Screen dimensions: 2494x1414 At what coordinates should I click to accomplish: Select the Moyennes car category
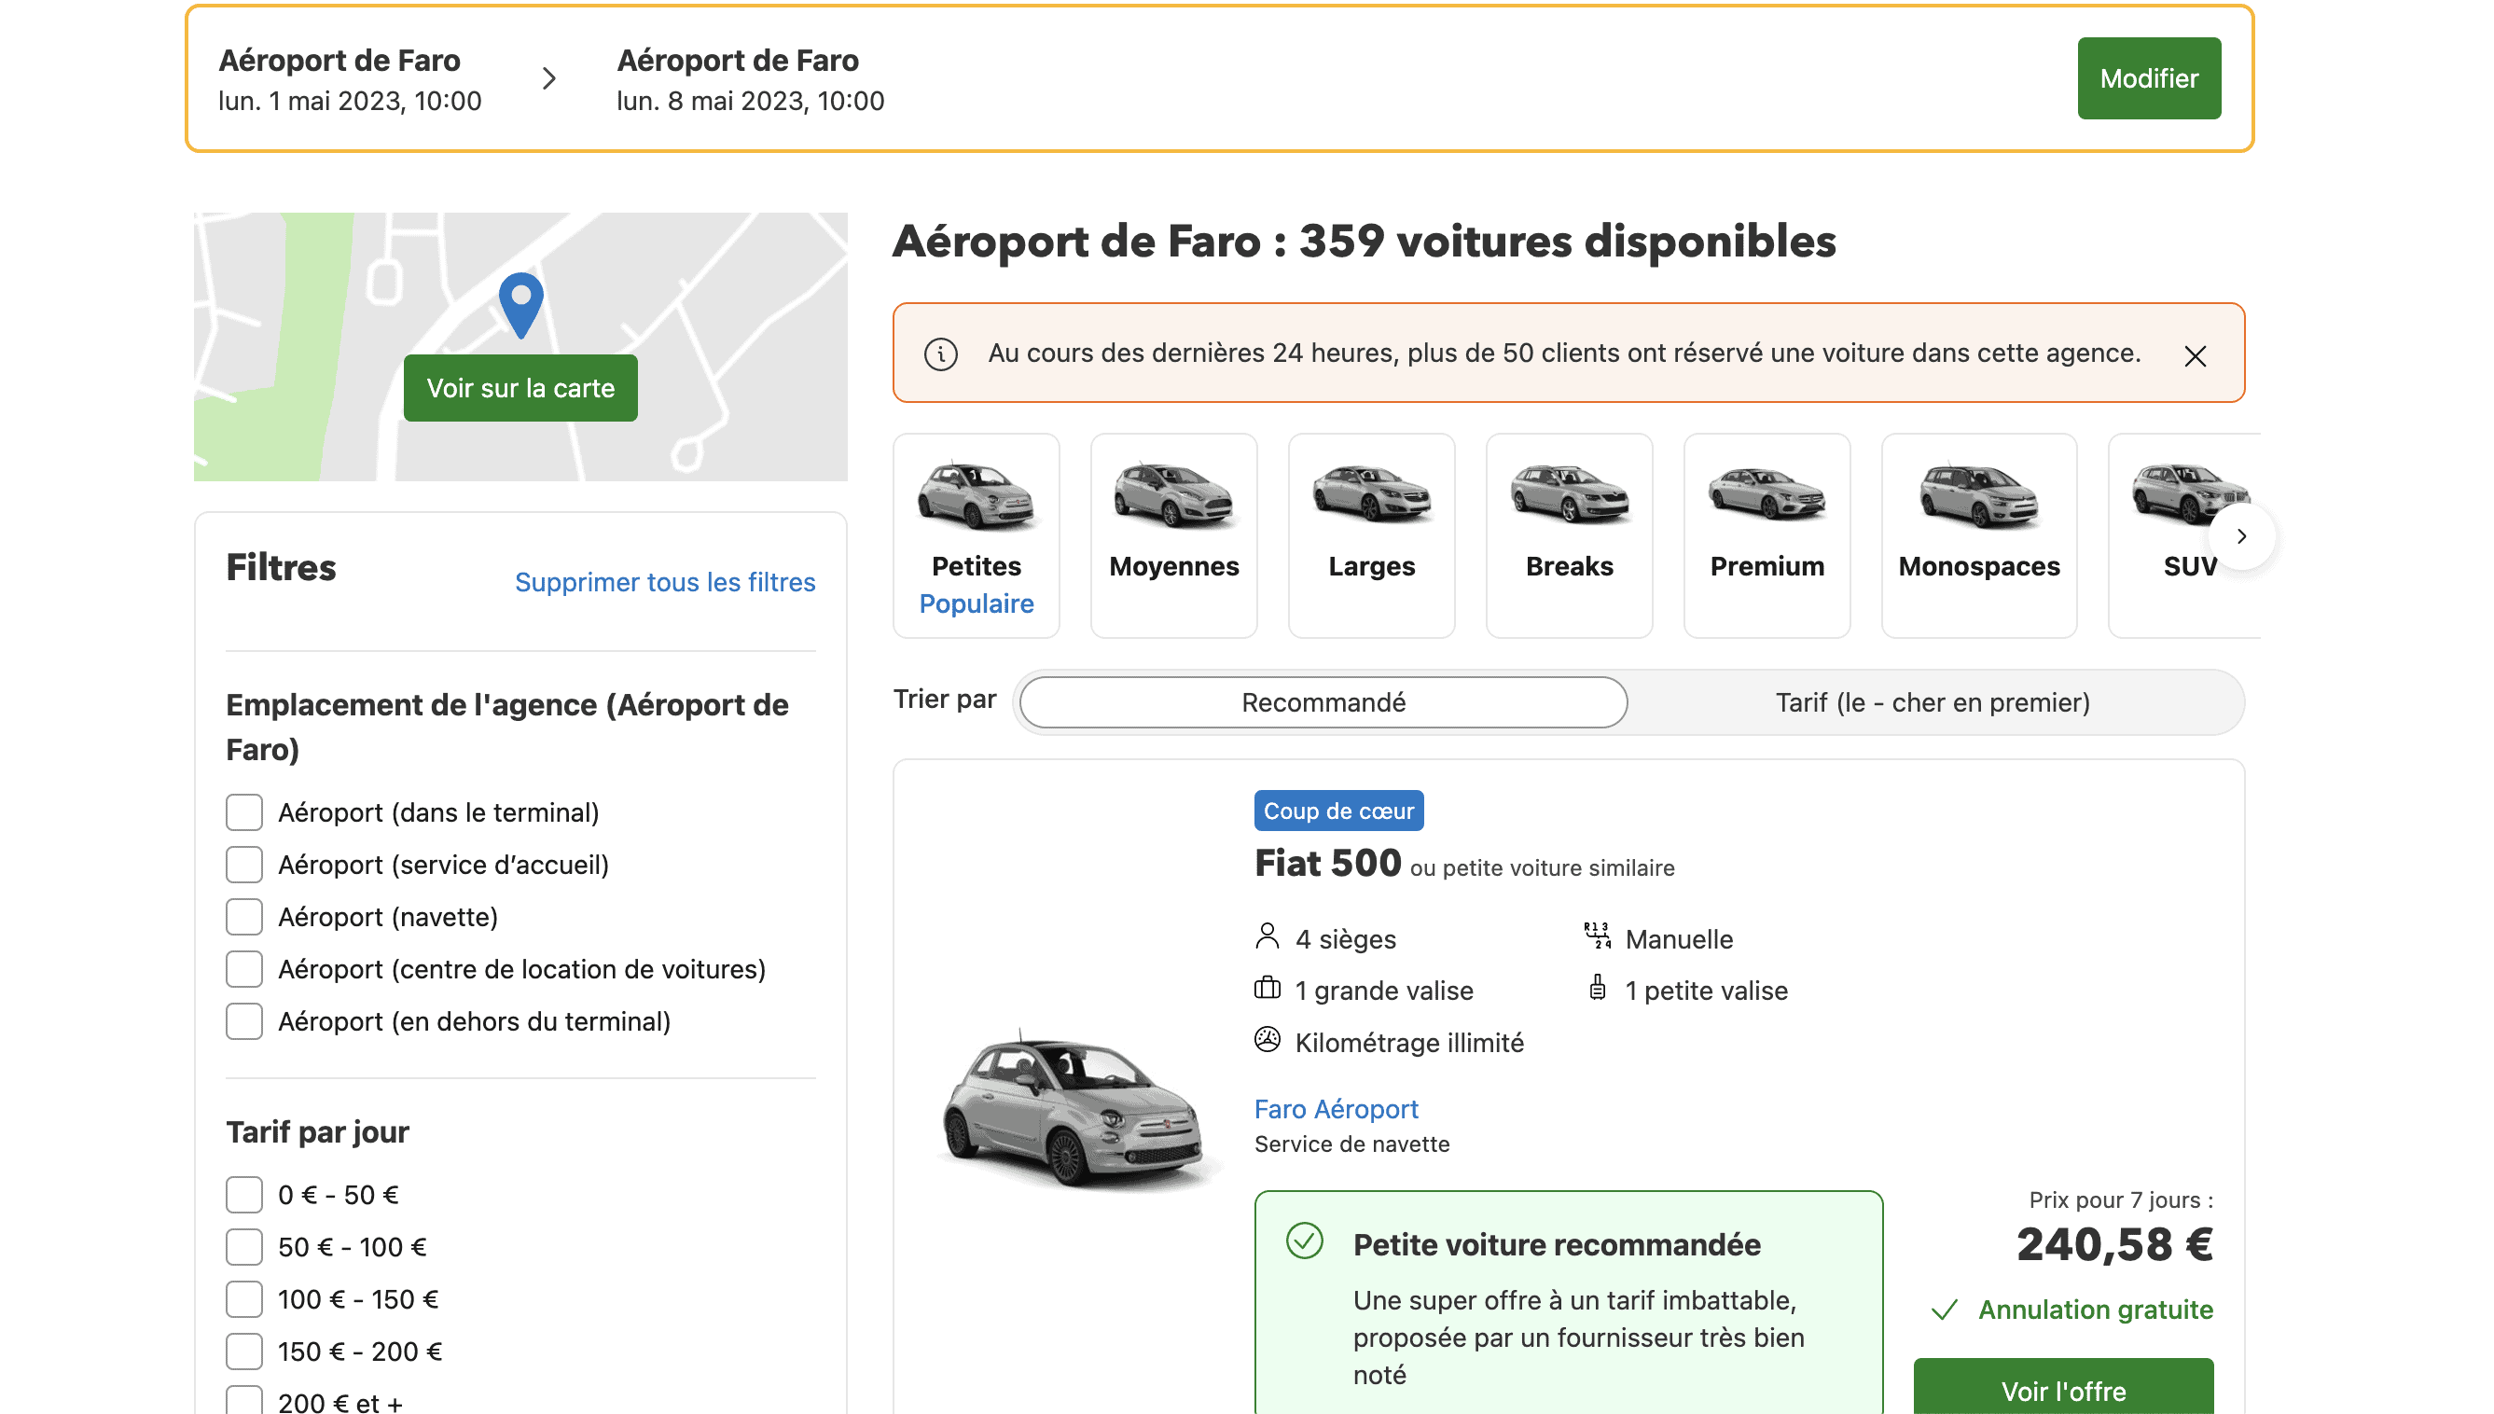(1172, 535)
